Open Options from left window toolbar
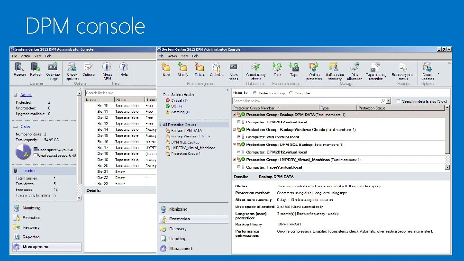Image resolution: width=464 pixels, height=261 pixels. point(88,67)
